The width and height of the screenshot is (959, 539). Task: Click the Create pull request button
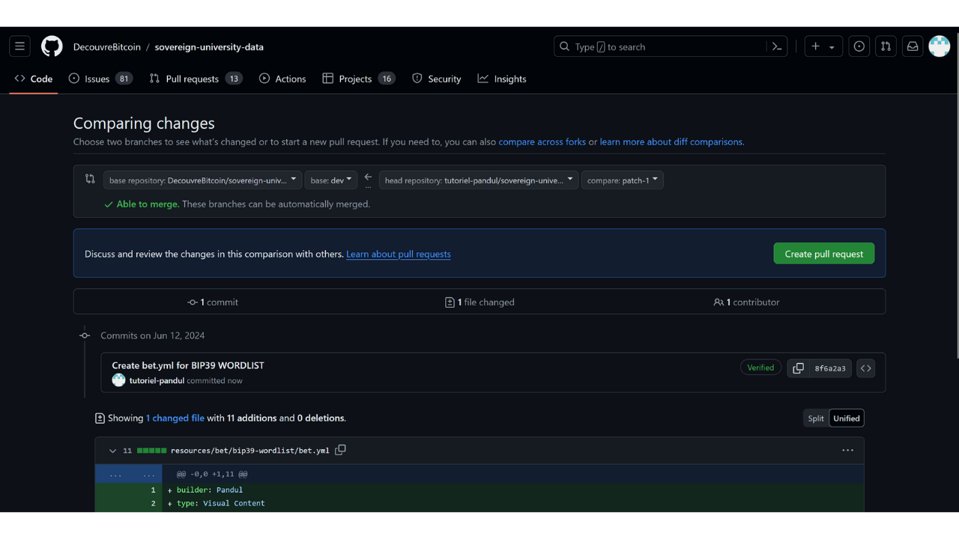[x=823, y=254]
